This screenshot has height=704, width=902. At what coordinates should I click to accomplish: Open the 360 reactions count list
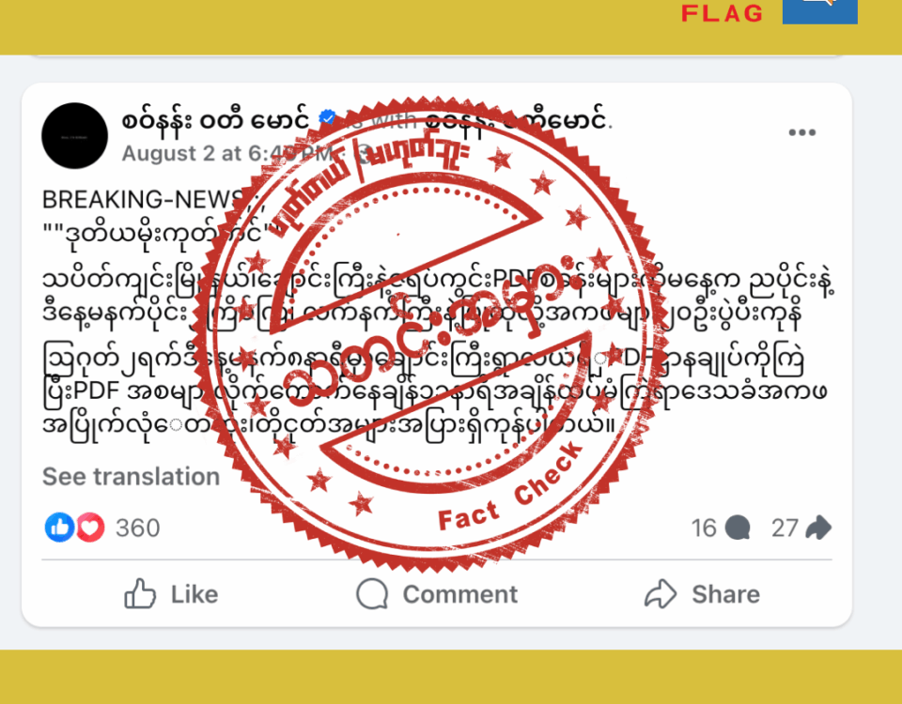pos(137,528)
